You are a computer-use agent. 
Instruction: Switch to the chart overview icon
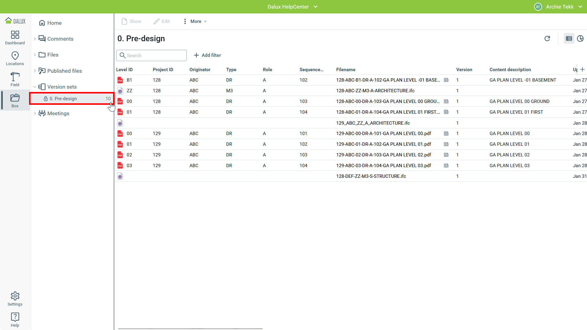580,38
